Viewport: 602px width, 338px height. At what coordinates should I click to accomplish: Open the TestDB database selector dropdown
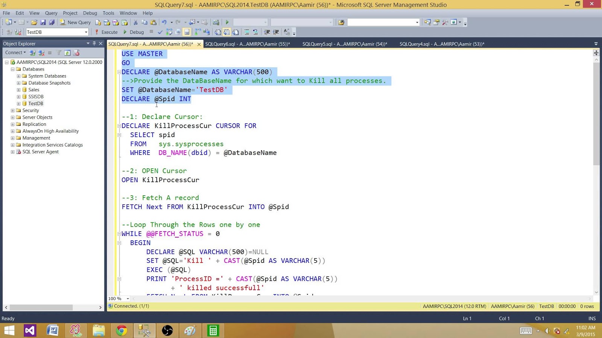(x=86, y=32)
